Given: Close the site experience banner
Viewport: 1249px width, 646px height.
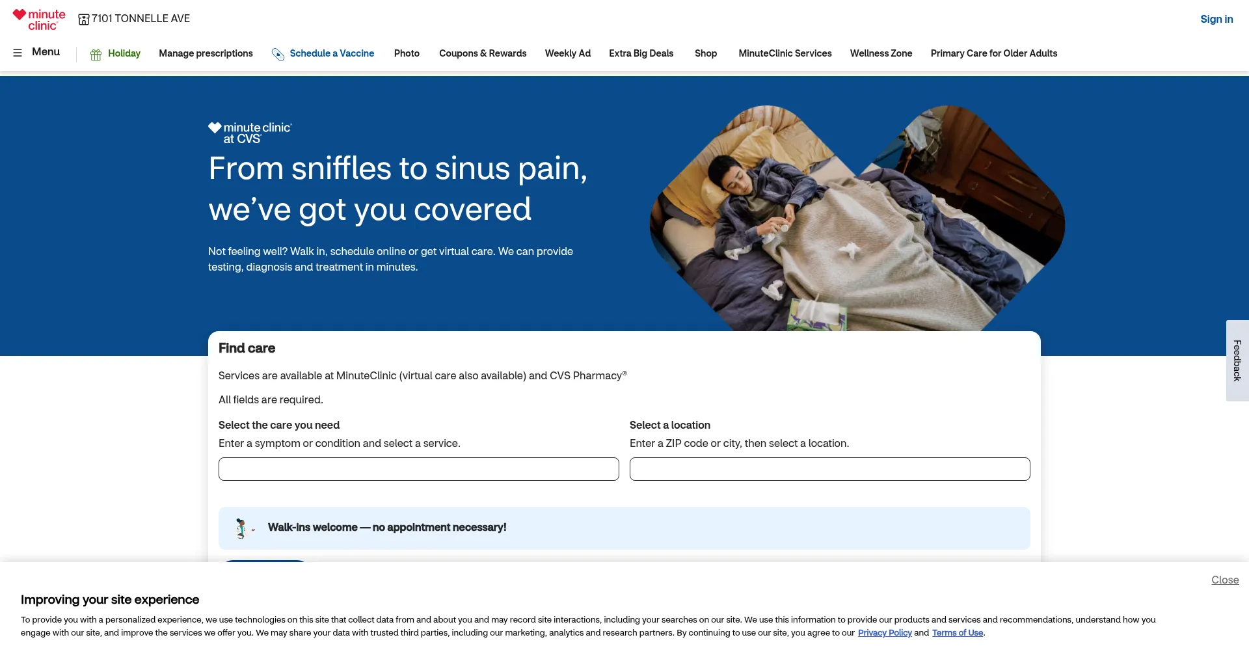Looking at the screenshot, I should pos(1225,580).
